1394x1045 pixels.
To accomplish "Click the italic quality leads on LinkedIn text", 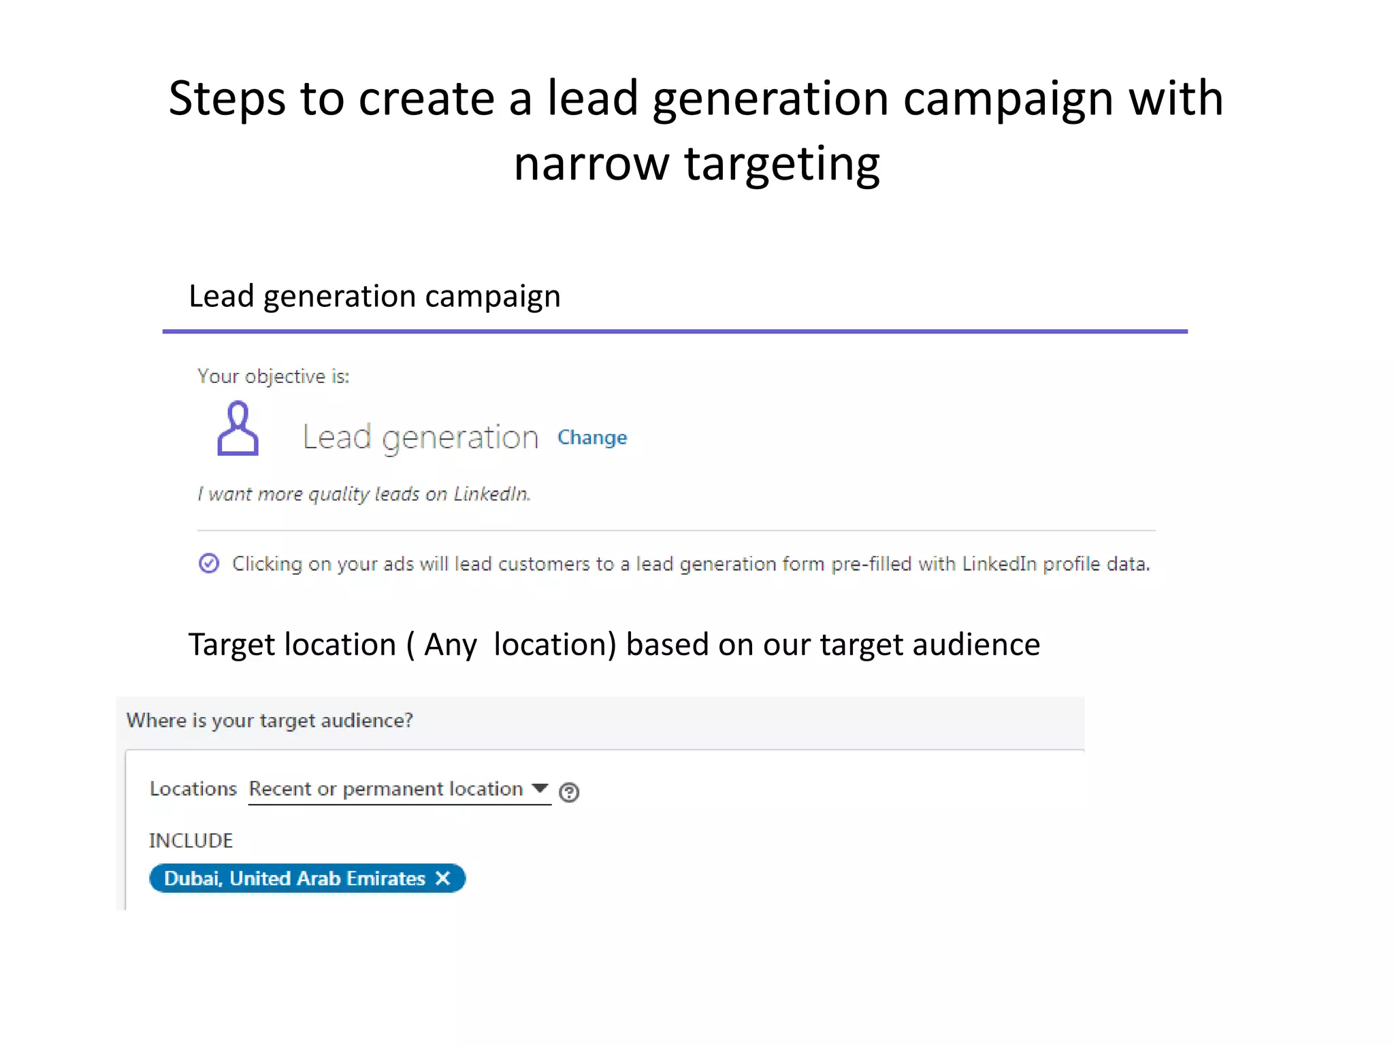I will [363, 494].
